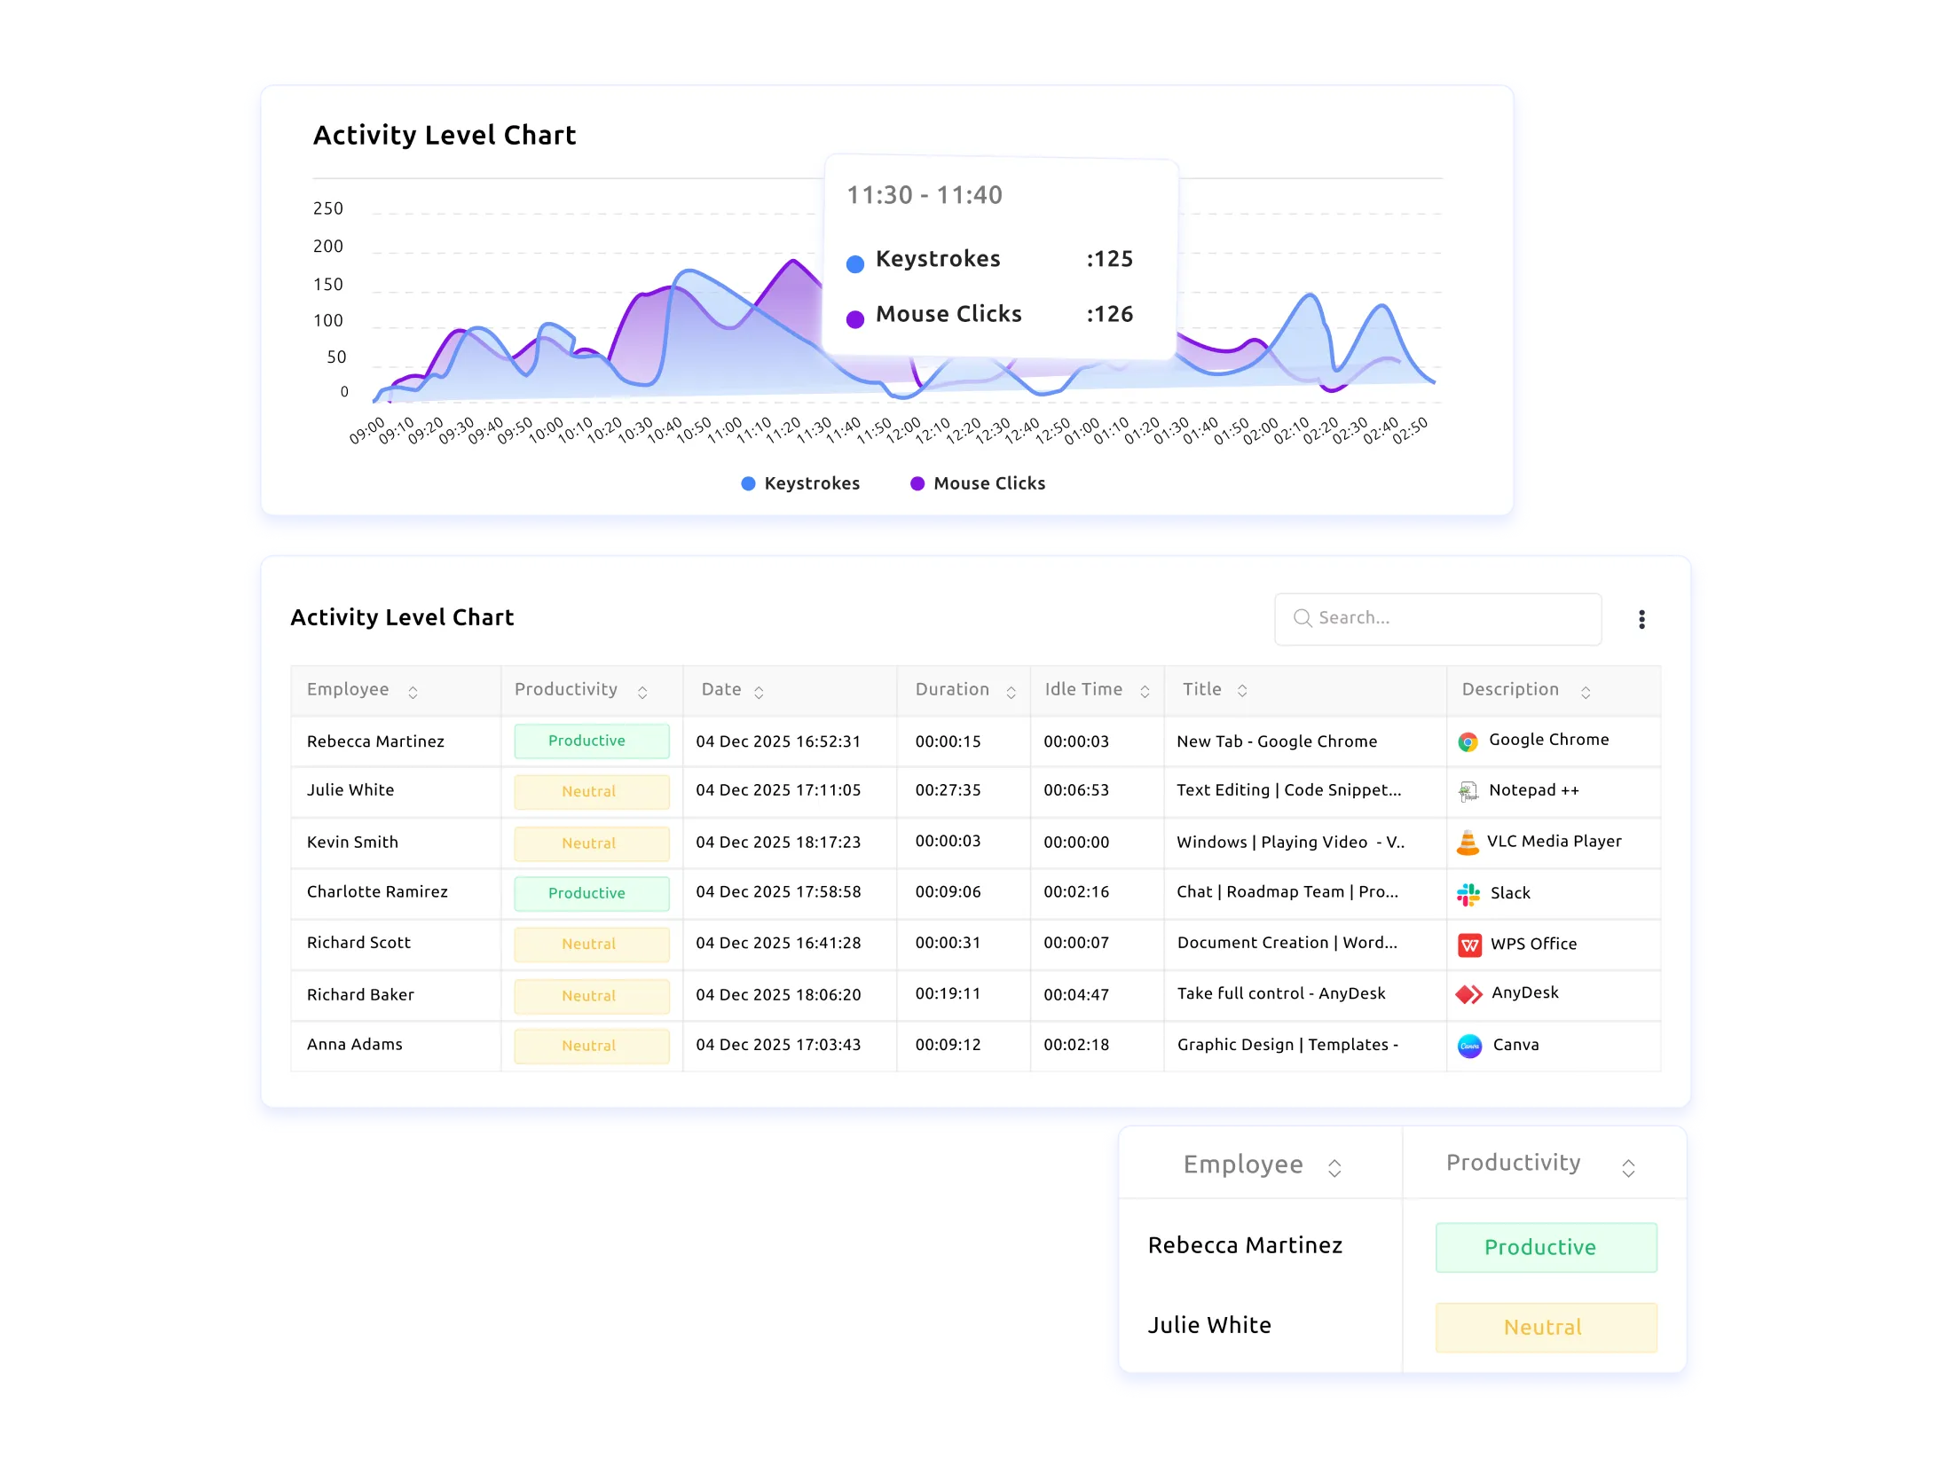Sort bottom card by Productivity chevron
The height and width of the screenshot is (1459, 1952).
pos(1629,1168)
